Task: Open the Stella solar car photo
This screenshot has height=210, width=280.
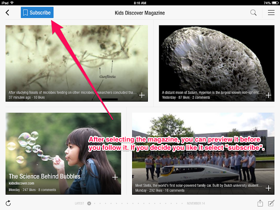Action: coord(203,154)
